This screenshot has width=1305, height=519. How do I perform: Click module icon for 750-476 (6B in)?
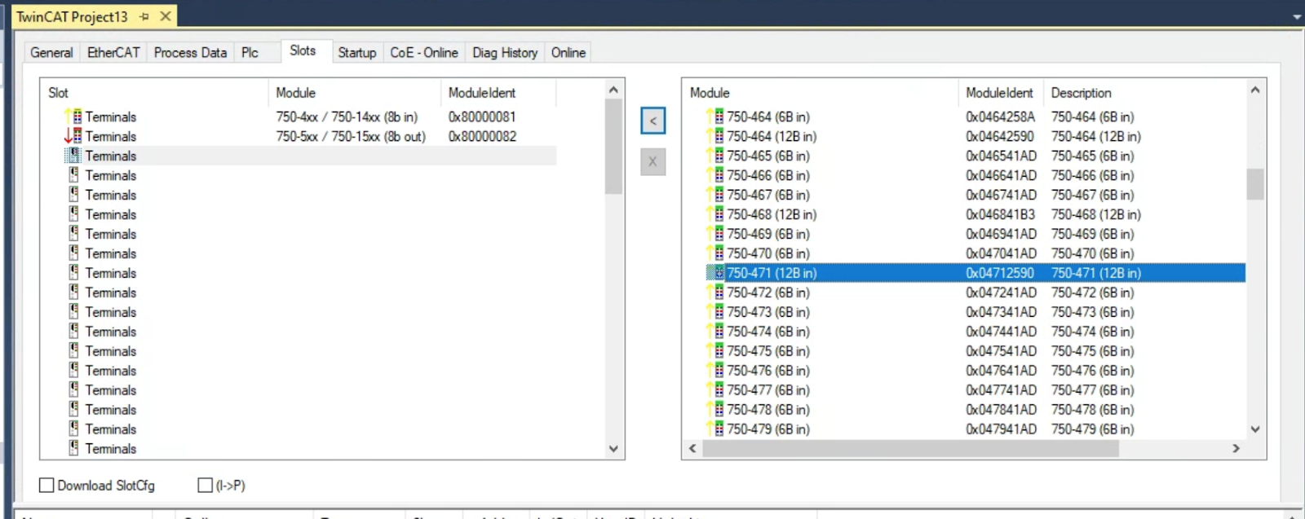717,371
